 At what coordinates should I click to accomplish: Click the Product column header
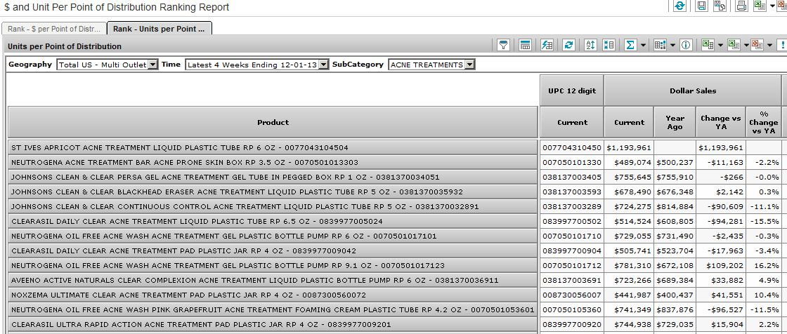point(273,122)
